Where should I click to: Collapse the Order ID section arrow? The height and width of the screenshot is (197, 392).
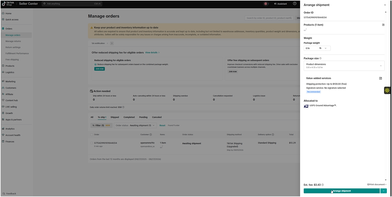[386, 12]
